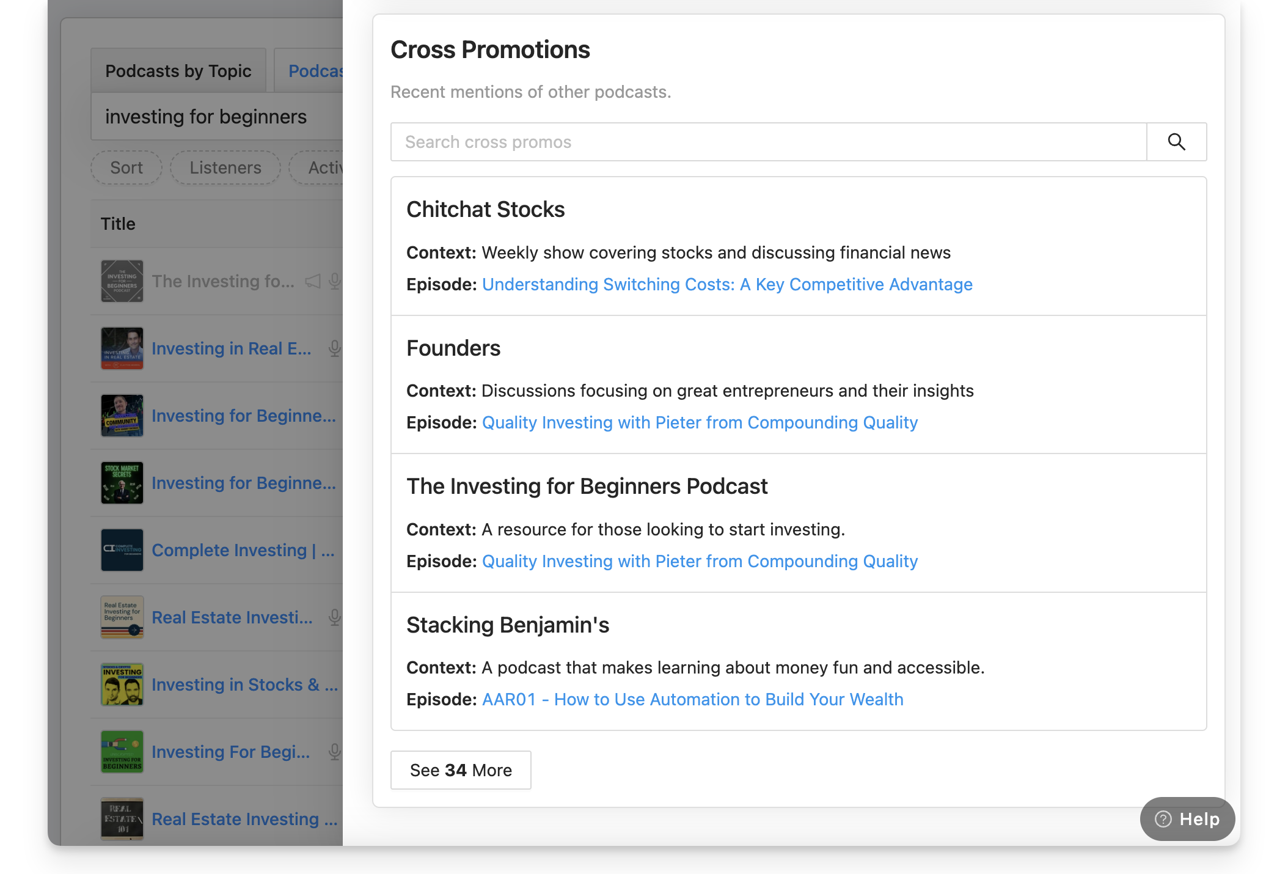Click the search magnifier button for cross promos
Screen dimensions: 1288x874
(x=1176, y=142)
